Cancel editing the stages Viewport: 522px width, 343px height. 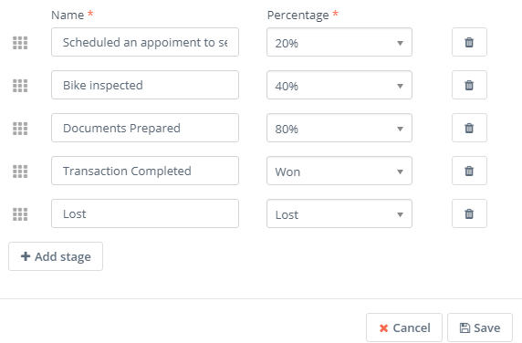404,327
